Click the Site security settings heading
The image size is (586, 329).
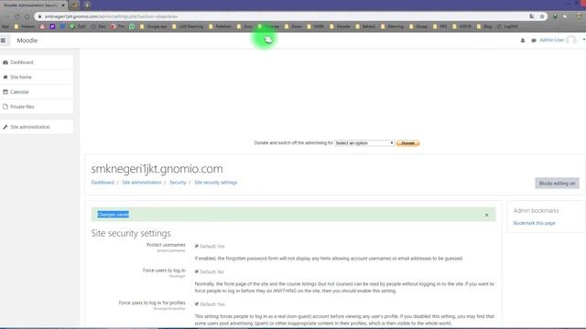[x=131, y=233]
